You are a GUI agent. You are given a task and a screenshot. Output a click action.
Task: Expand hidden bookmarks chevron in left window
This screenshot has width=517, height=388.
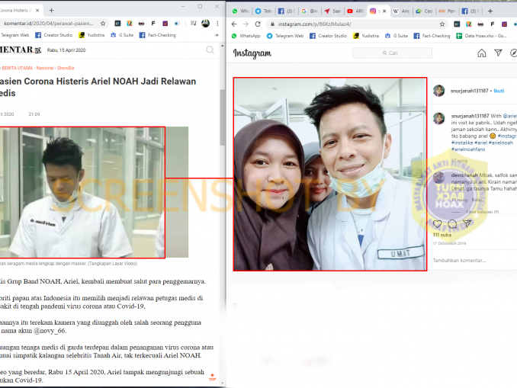click(217, 35)
